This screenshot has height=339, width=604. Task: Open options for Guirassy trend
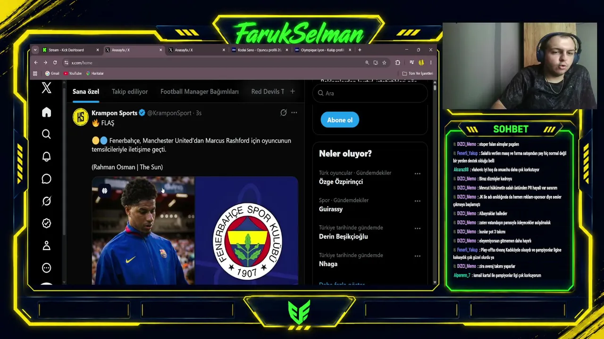pos(417,201)
